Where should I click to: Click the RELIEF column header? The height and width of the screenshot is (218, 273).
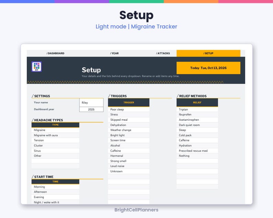197,103
